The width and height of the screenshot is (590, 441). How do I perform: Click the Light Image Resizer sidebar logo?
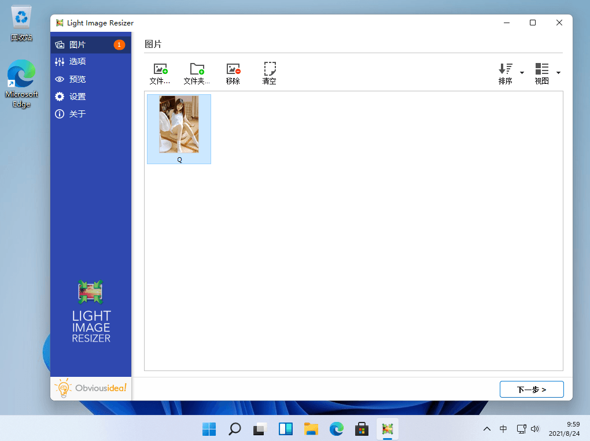(91, 312)
